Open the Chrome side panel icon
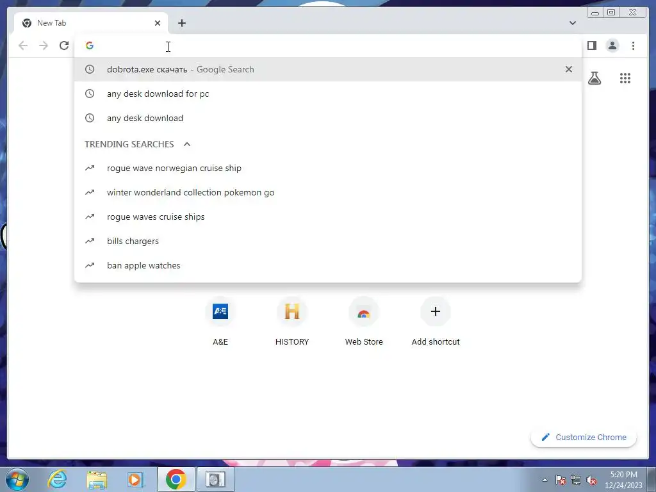The image size is (656, 492). point(591,45)
